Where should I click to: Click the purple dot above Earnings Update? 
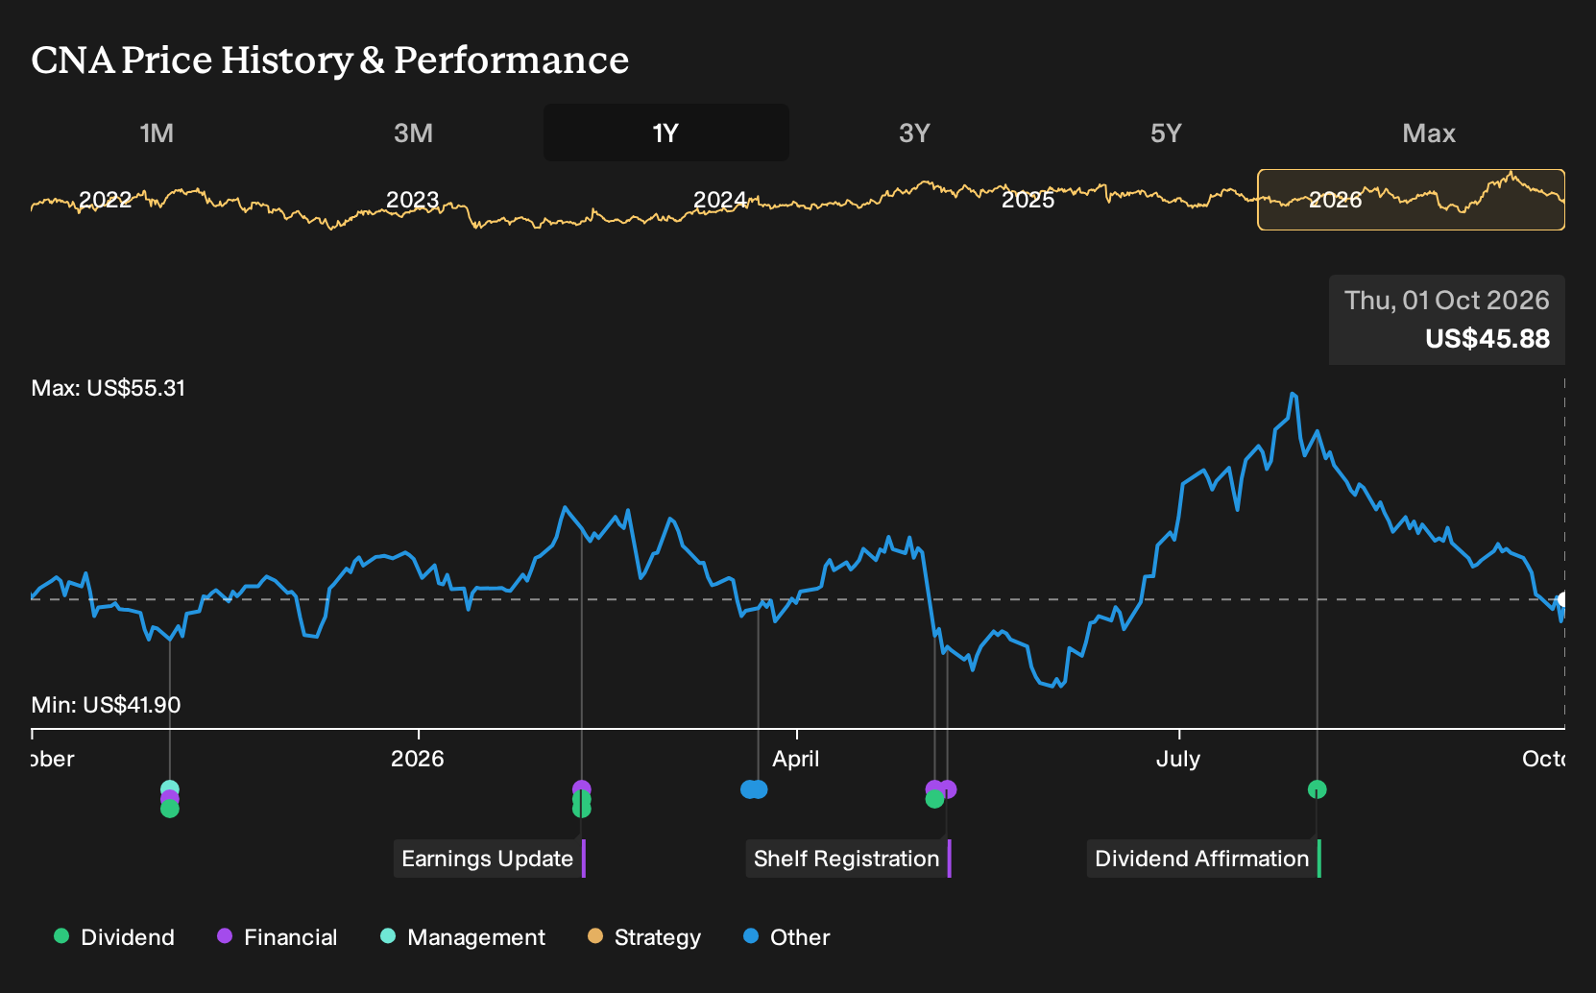[581, 788]
